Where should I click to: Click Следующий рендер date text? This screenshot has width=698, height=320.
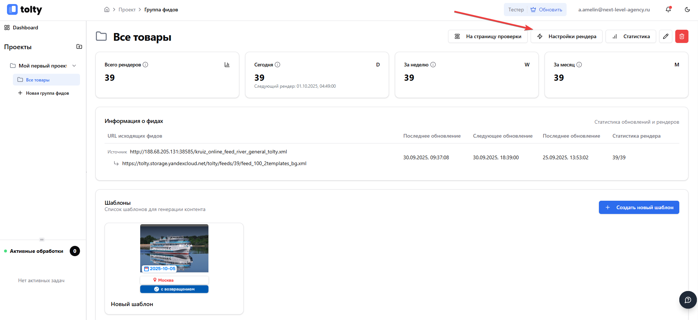pos(295,86)
